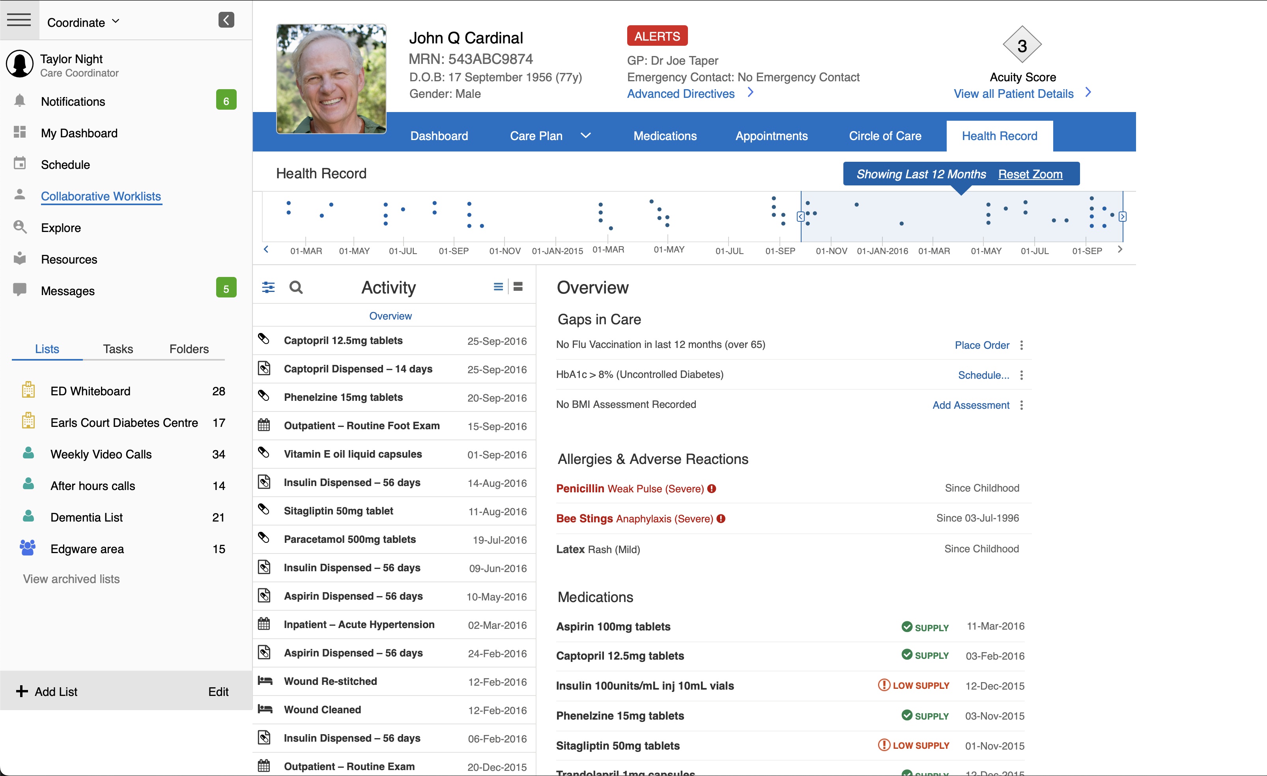The width and height of the screenshot is (1267, 776).
Task: Switch Activity to compact list view
Action: click(498, 287)
